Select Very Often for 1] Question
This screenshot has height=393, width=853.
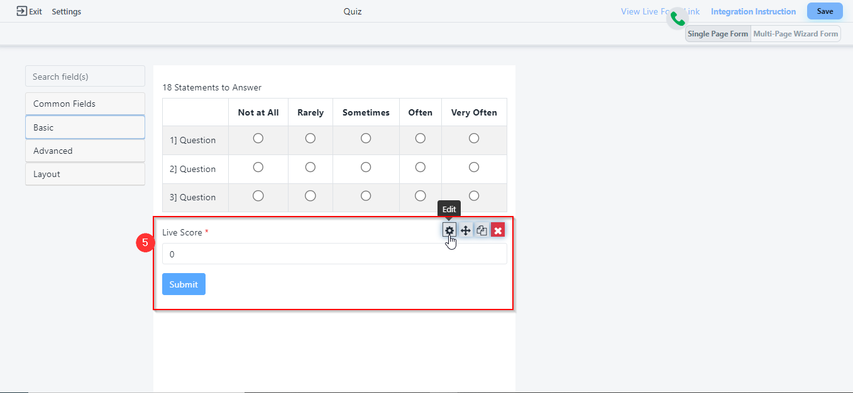[x=474, y=139]
